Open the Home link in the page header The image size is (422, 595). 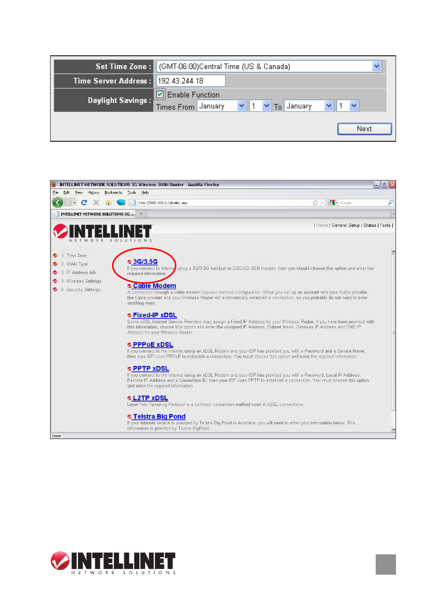click(322, 225)
